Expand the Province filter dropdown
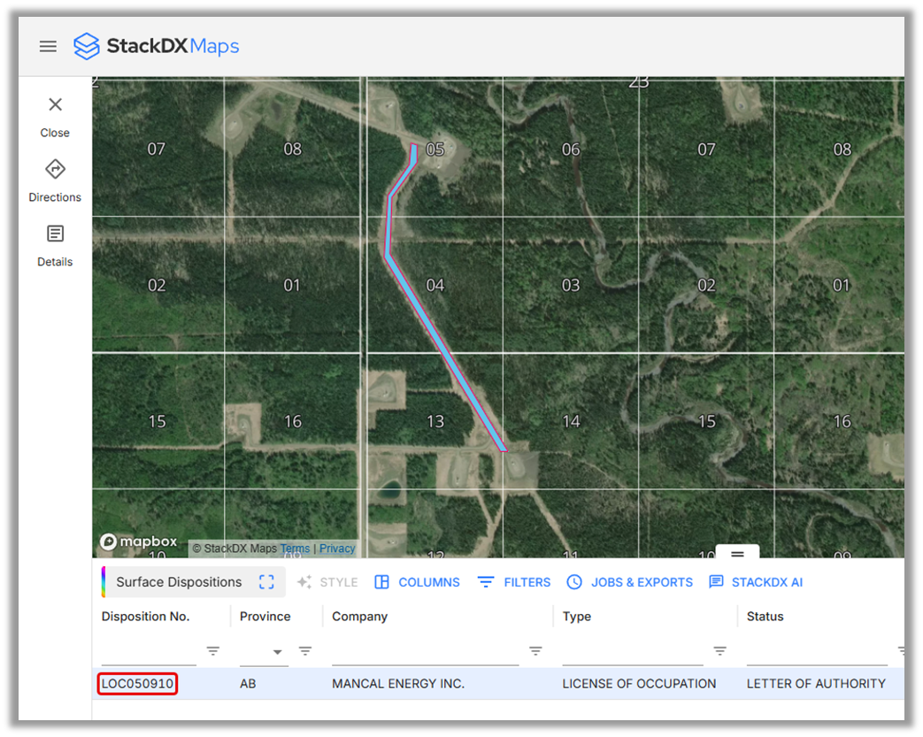The image size is (923, 737). coord(278,652)
